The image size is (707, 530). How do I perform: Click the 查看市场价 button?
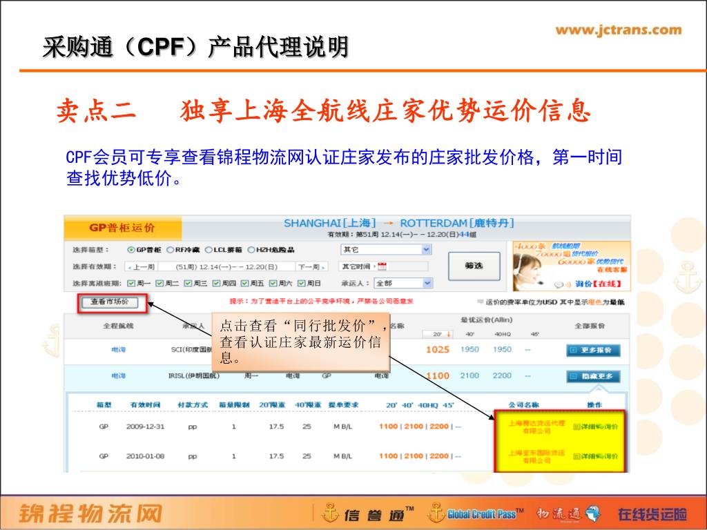[110, 302]
